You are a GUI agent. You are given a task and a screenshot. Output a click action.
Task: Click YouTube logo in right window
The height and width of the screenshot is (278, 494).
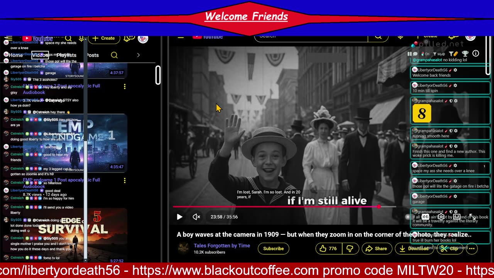coord(208,37)
